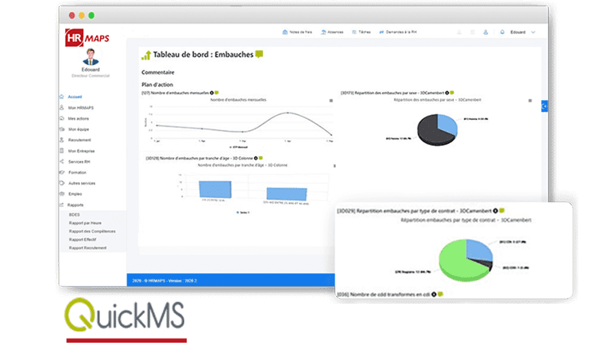This screenshot has height=353, width=607.
Task: Click the yellow comment icon beside dashboard title
Action: point(259,54)
